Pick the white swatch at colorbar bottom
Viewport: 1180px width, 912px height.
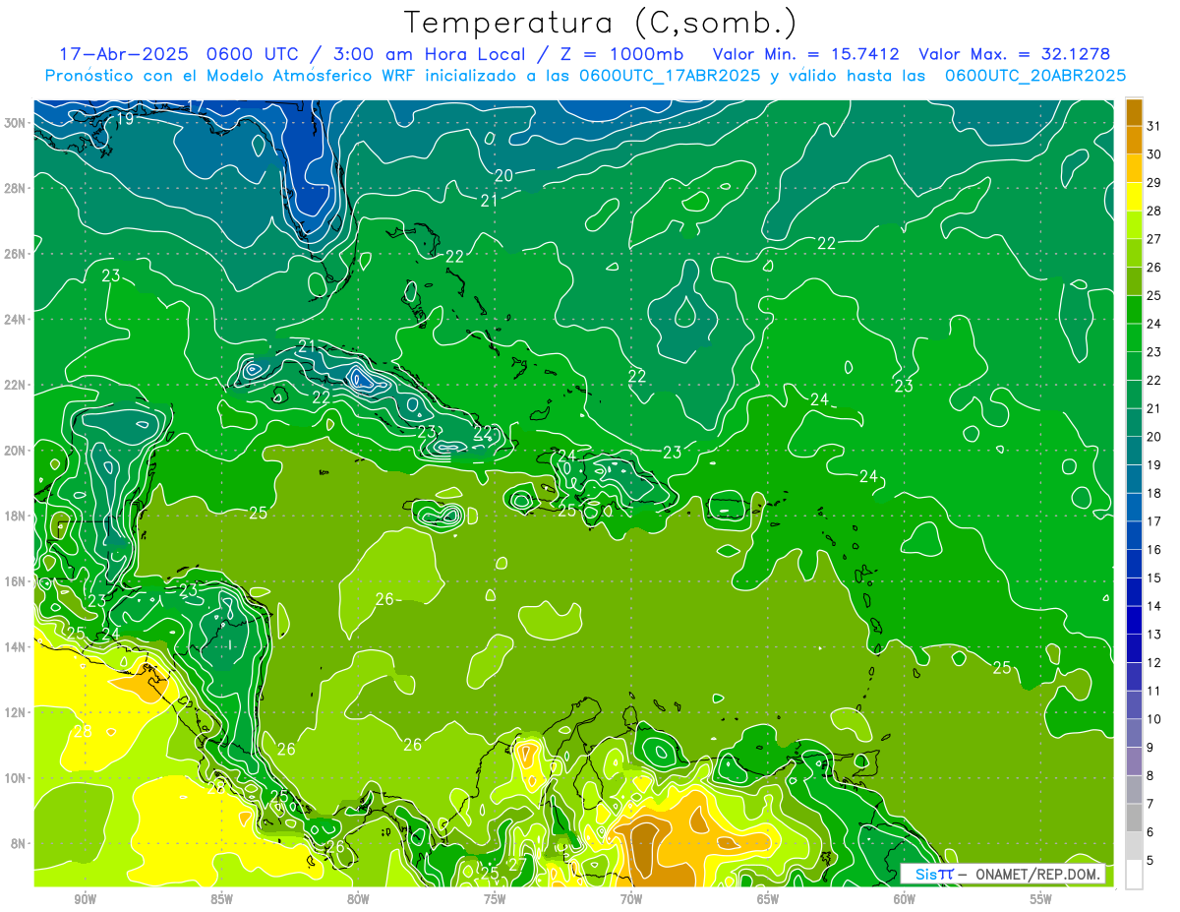1134,875
